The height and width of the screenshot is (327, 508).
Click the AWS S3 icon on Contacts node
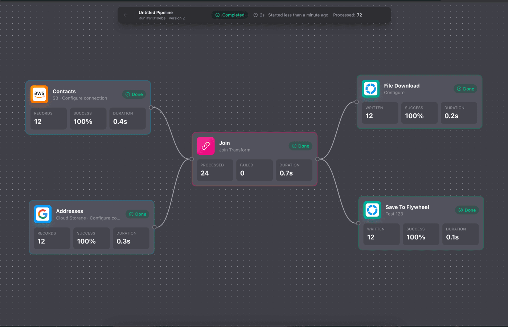39,94
